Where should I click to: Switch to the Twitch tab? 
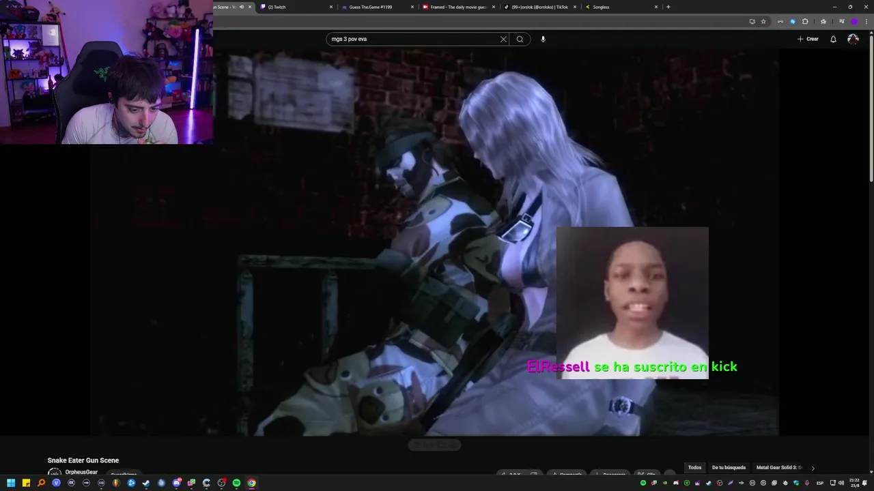click(296, 7)
